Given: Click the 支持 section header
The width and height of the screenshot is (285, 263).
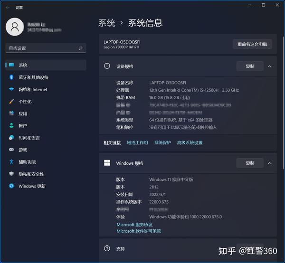Looking at the screenshot, I should [188, 248].
